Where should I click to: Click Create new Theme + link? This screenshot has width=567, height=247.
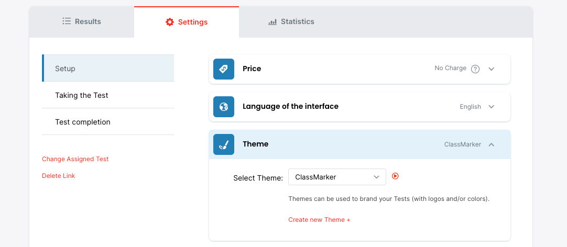pyautogui.click(x=319, y=220)
